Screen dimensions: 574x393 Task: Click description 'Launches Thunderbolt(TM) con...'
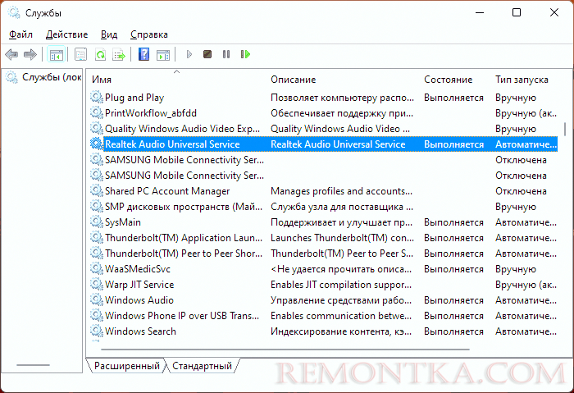[342, 238]
